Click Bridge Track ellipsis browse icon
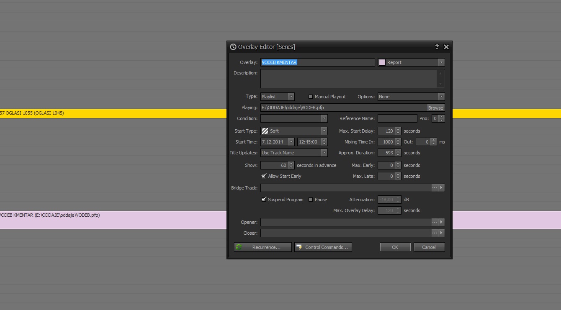This screenshot has width=561, height=310. (x=435, y=188)
